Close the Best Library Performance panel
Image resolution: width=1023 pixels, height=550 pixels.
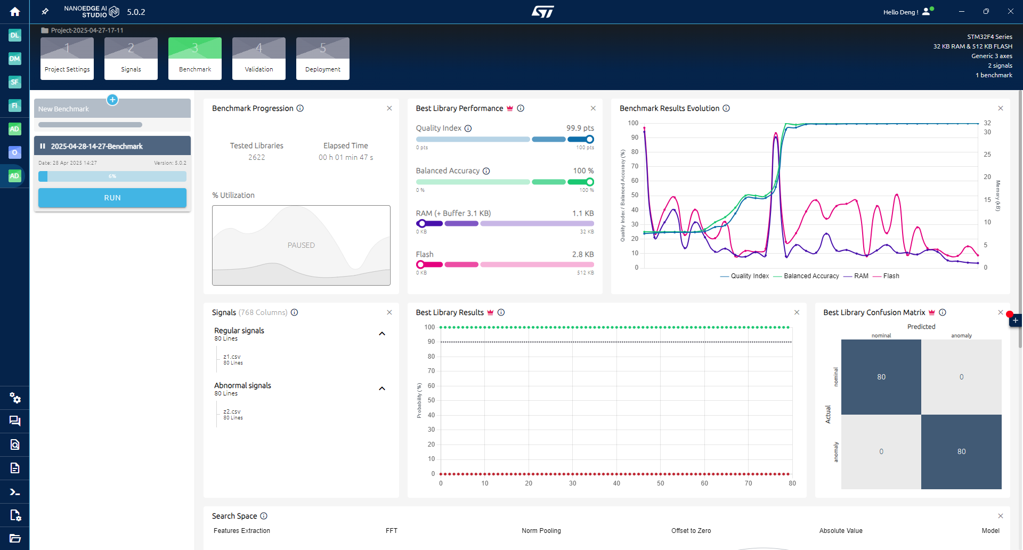[593, 108]
